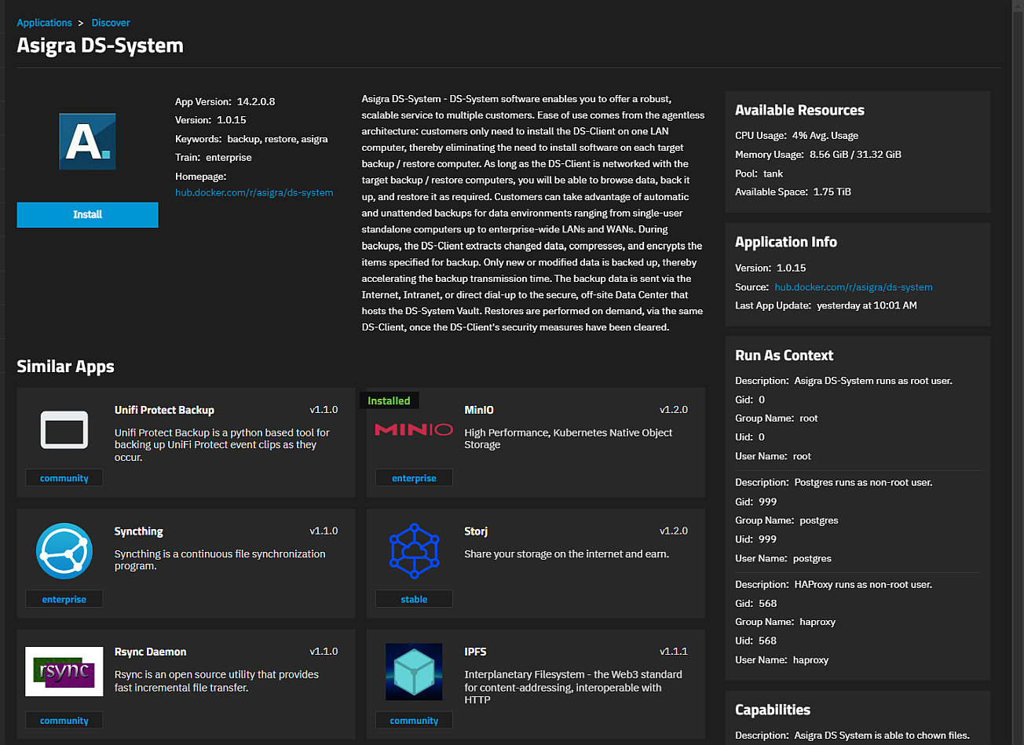Screen dimensions: 1024x745
Task: Open the Syncthing app icon
Action: pos(64,551)
